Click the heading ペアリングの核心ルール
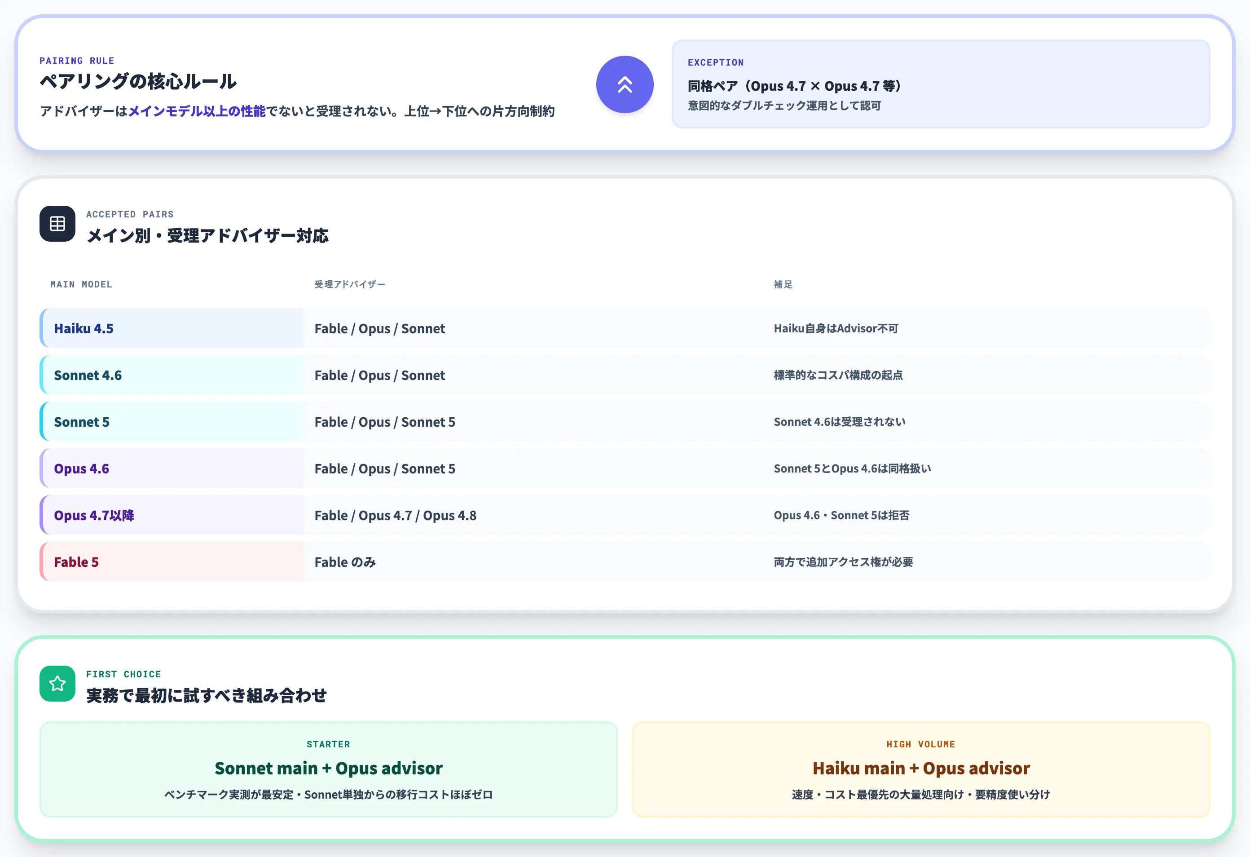This screenshot has height=857, width=1250. click(x=138, y=82)
